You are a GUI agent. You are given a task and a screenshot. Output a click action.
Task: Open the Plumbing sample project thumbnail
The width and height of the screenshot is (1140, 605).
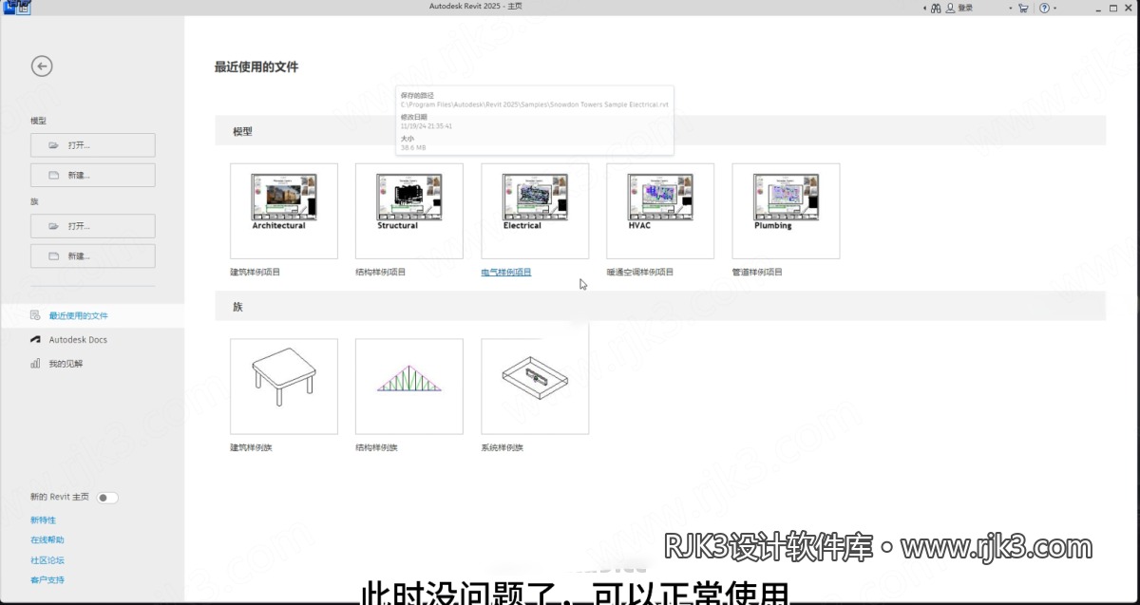click(x=786, y=211)
